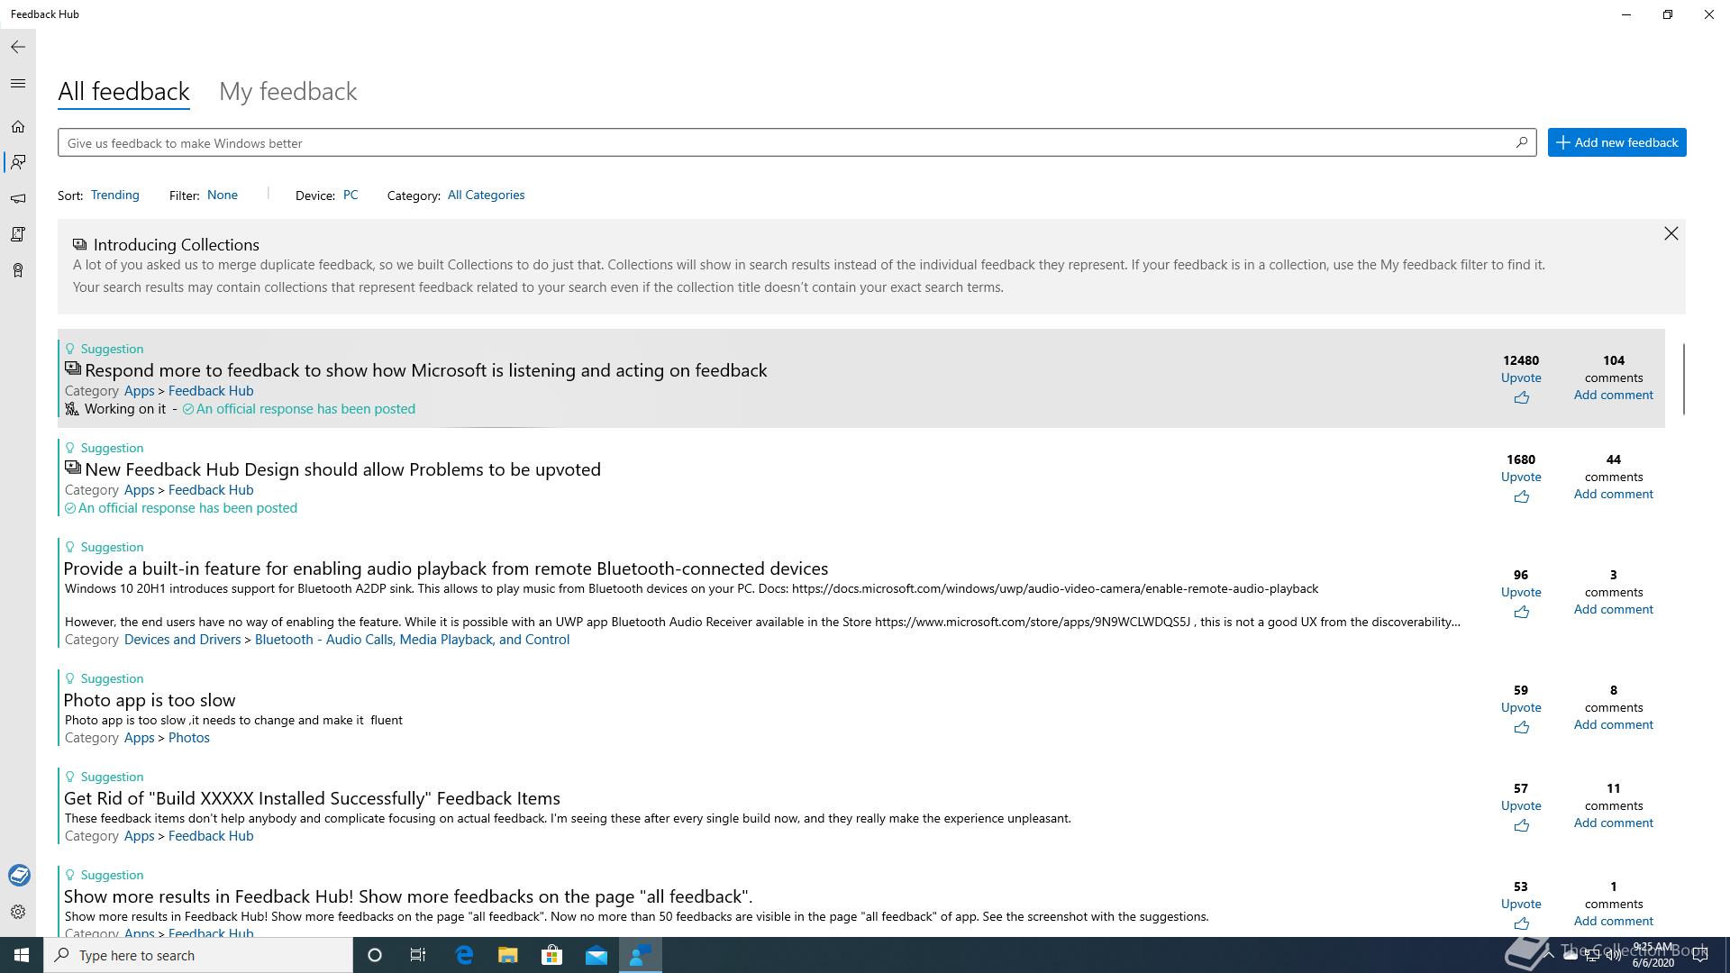The image size is (1730, 973).
Task: Upvote Get Rid of Build XXXXX suggestion
Action: [x=1521, y=805]
